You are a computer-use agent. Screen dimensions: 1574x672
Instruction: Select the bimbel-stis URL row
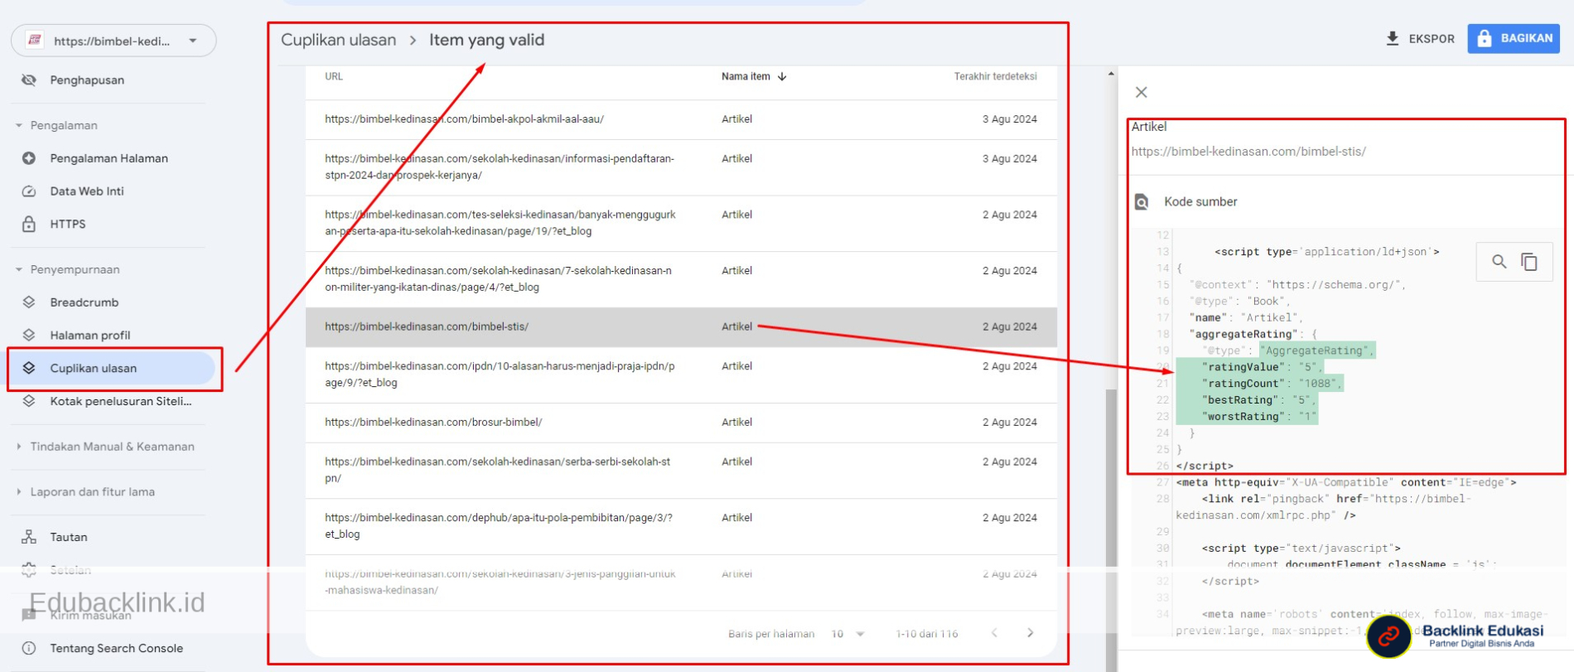click(x=681, y=327)
